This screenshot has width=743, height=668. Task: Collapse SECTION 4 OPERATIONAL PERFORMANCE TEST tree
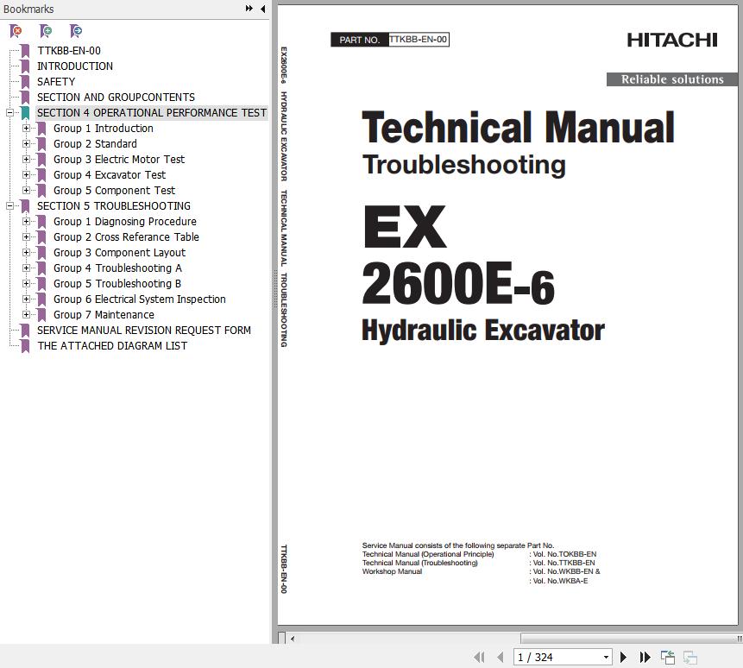pyautogui.click(x=9, y=113)
